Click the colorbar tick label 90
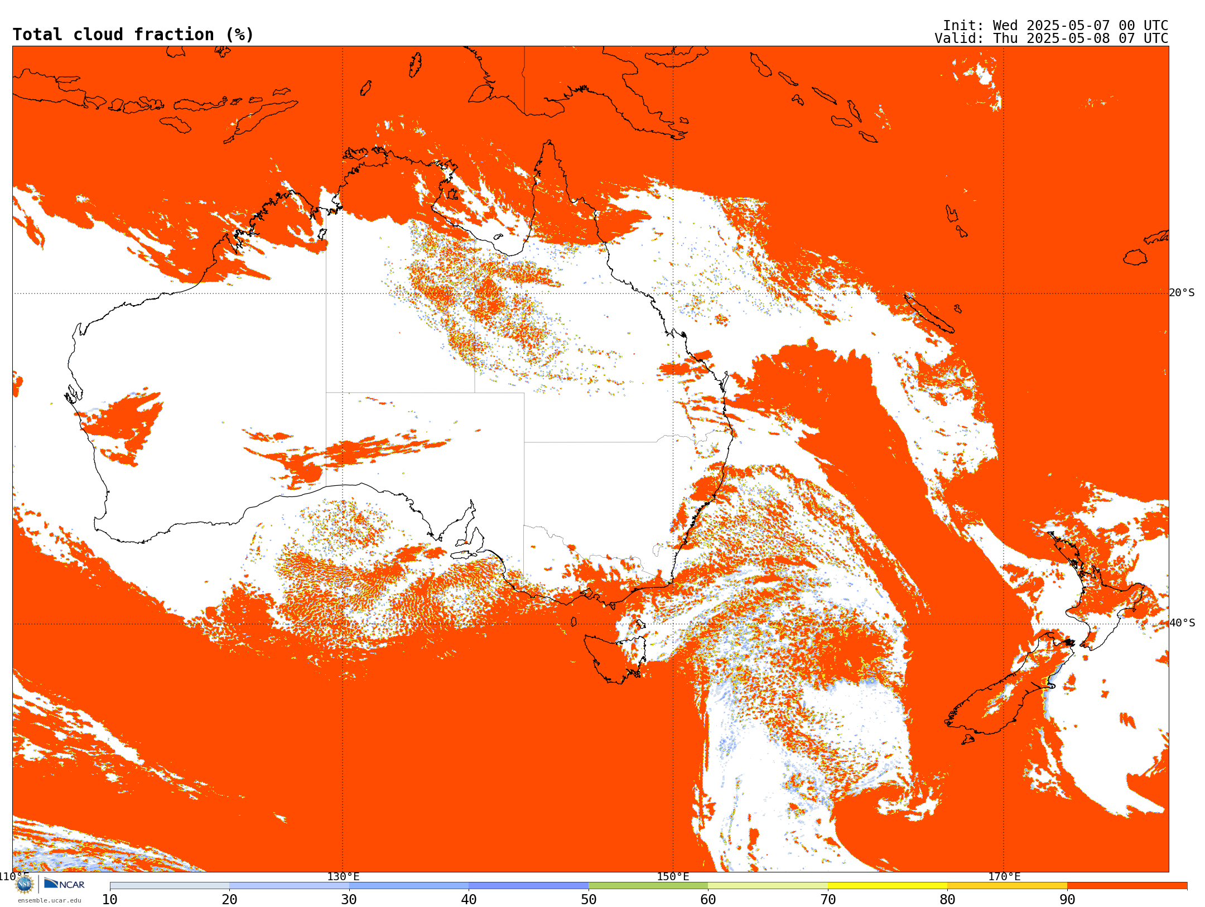1205x907 pixels. tap(1067, 899)
